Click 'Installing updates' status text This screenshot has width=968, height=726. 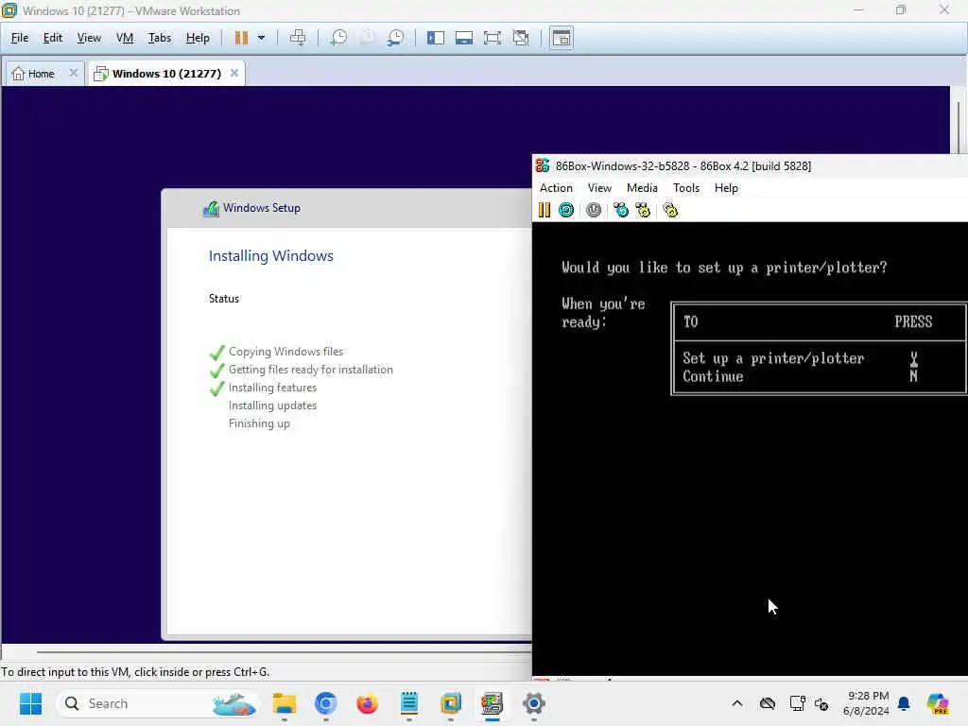click(272, 406)
